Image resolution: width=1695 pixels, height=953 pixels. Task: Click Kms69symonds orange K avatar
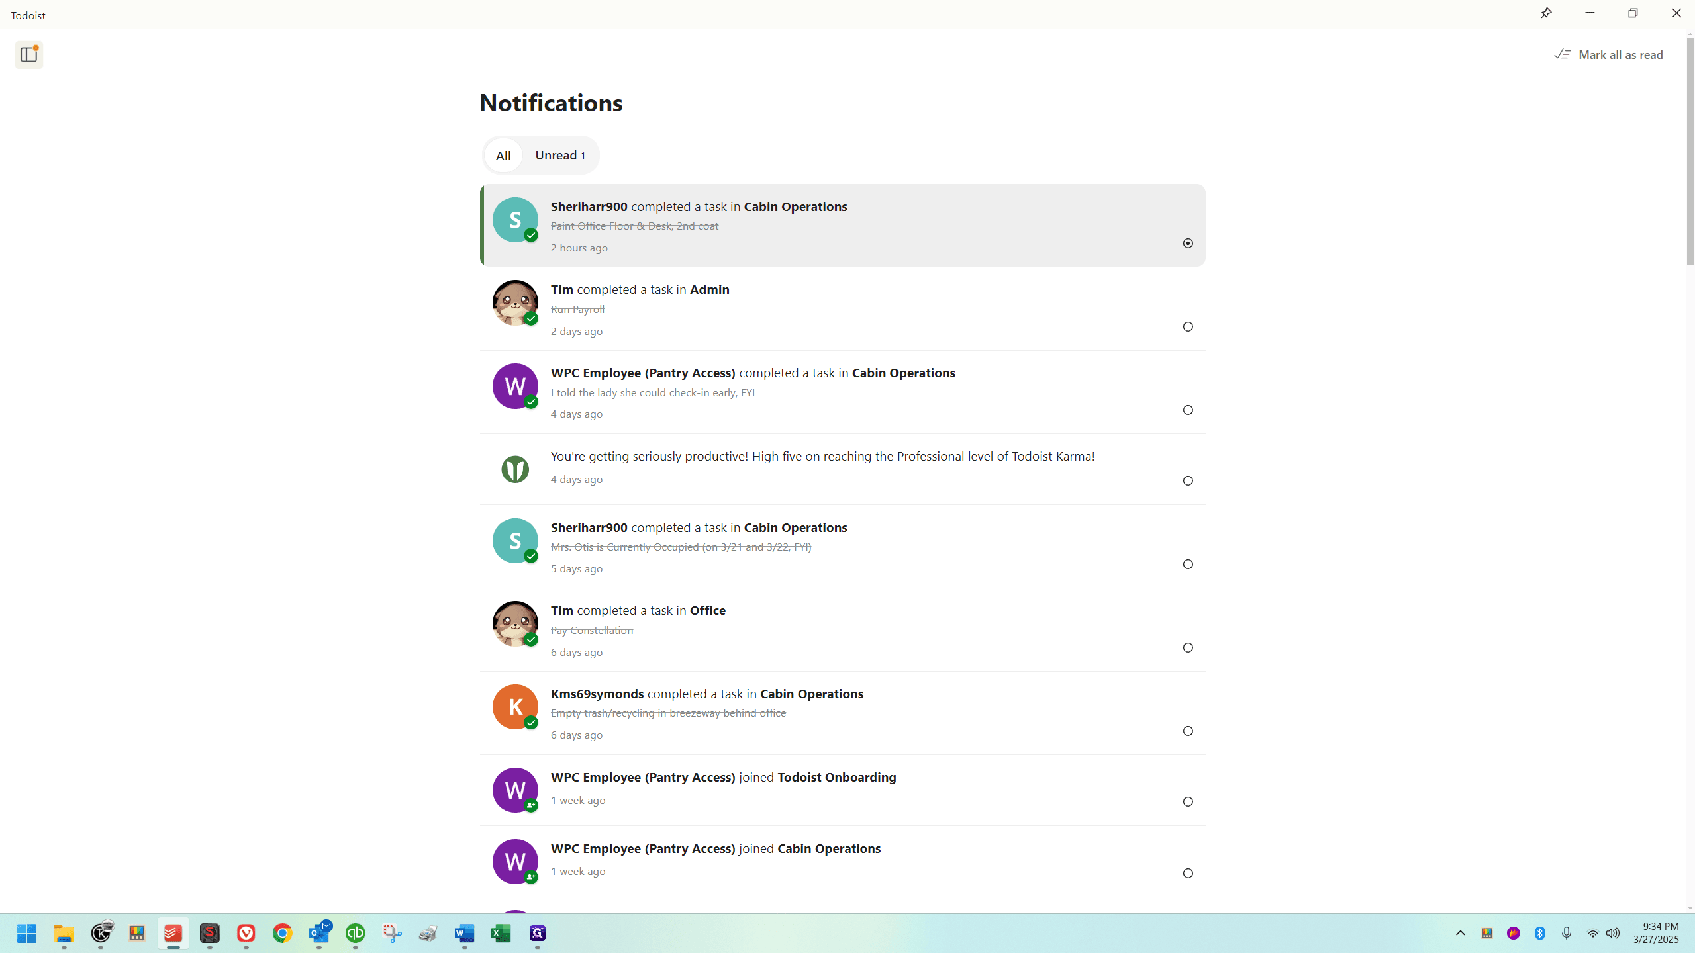tap(515, 707)
